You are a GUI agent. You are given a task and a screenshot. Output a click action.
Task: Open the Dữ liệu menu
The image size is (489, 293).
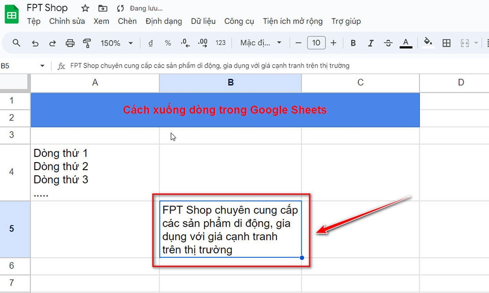203,21
